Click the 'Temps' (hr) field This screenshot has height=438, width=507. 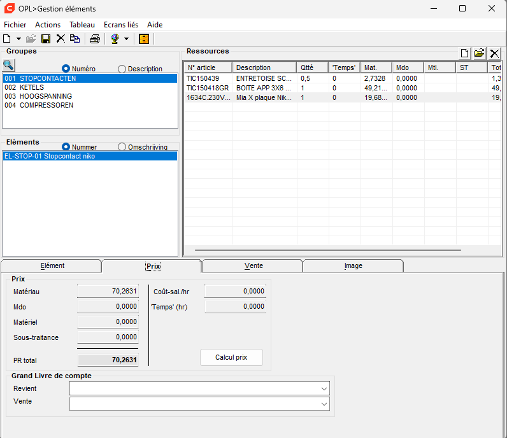236,306
